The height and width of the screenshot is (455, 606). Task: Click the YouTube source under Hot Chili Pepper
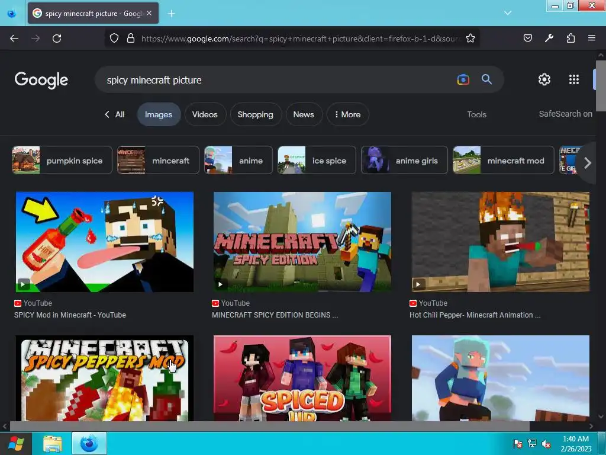[428, 303]
